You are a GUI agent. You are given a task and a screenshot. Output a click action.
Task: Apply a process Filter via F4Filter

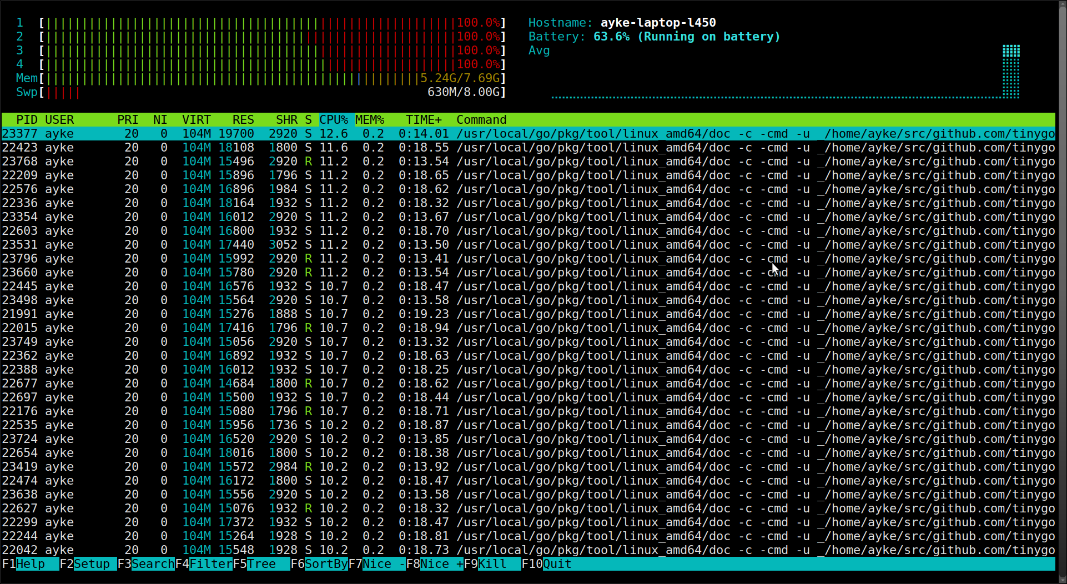[x=205, y=563]
